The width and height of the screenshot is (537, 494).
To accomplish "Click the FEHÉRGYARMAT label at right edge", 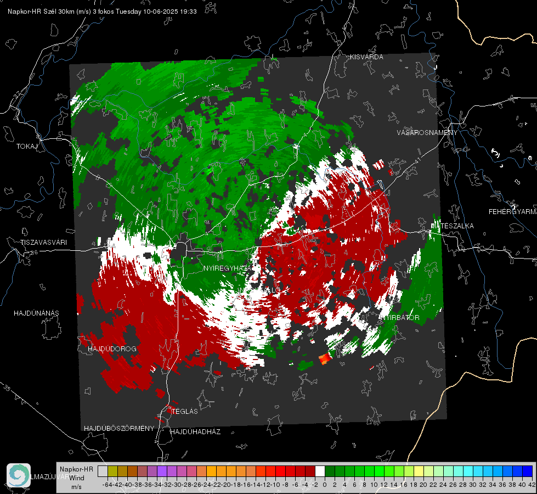I will click(512, 212).
